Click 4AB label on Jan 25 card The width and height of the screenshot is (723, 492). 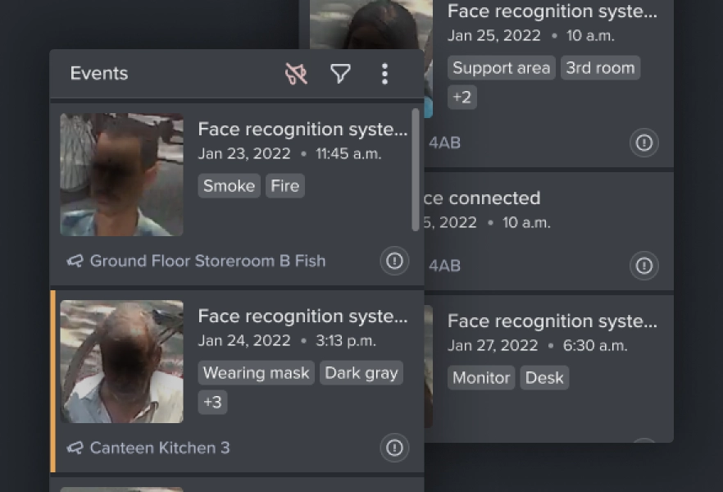tap(444, 143)
